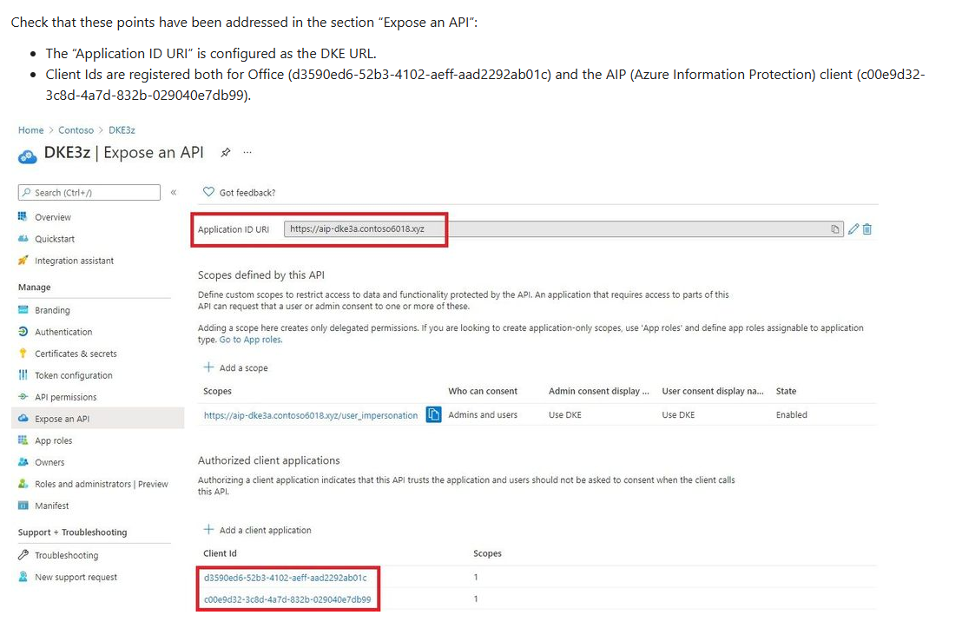Open the Overview page
The height and width of the screenshot is (635, 962).
coord(53,217)
